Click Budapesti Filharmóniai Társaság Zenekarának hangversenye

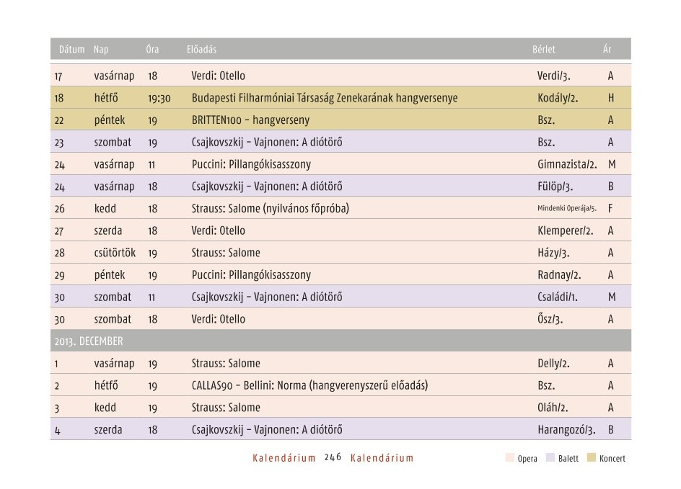point(325,98)
